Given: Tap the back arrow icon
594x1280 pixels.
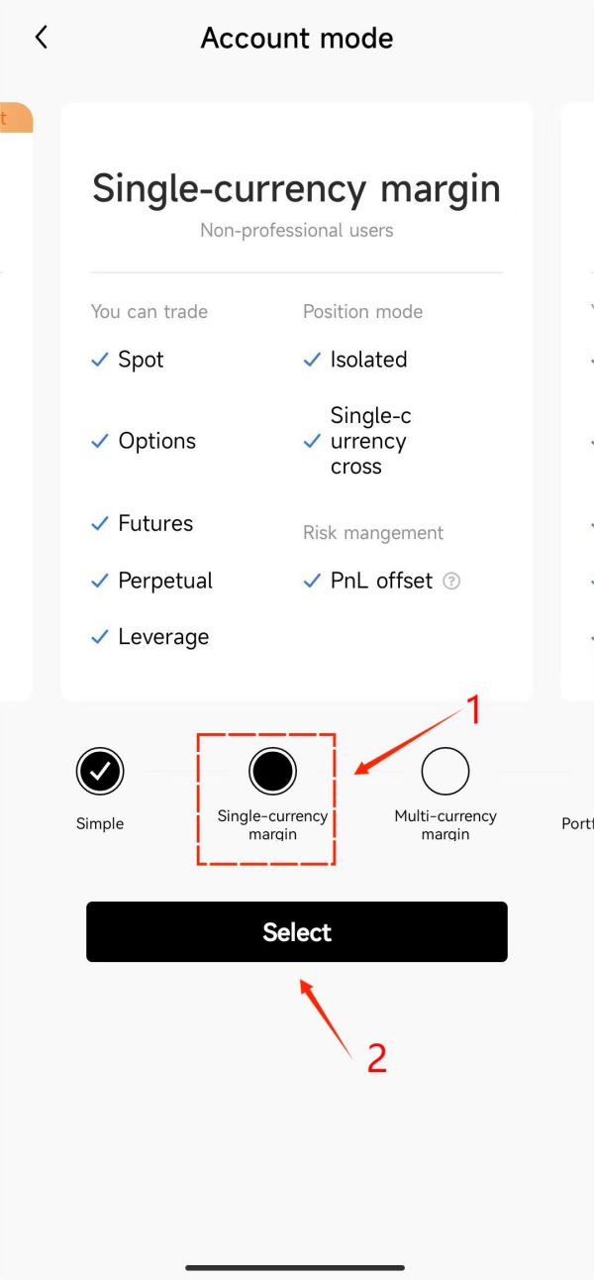Looking at the screenshot, I should [41, 38].
